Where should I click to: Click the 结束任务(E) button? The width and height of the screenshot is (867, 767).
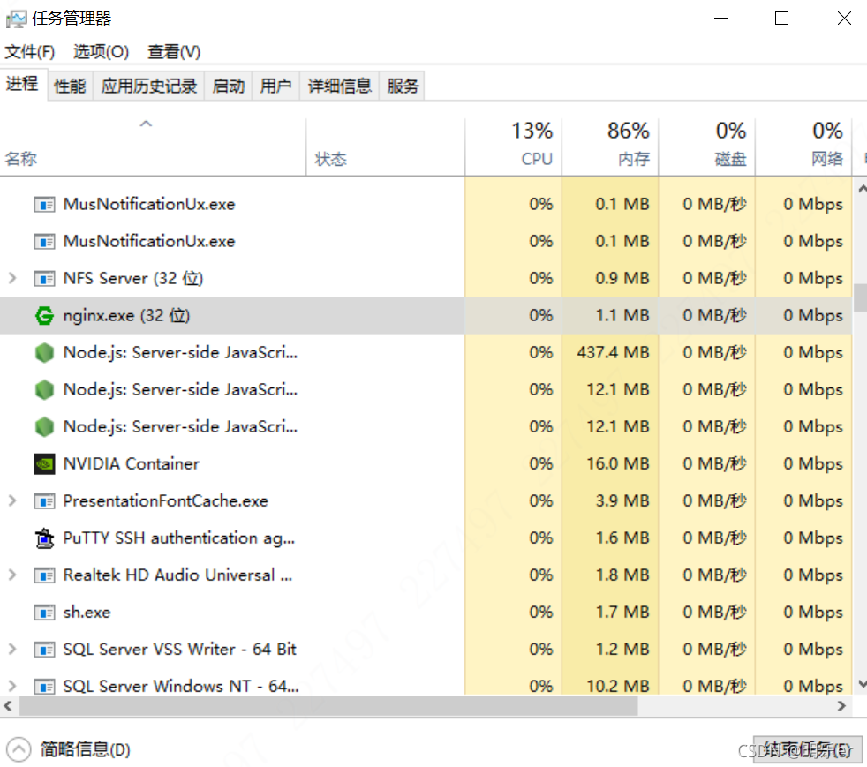(807, 749)
